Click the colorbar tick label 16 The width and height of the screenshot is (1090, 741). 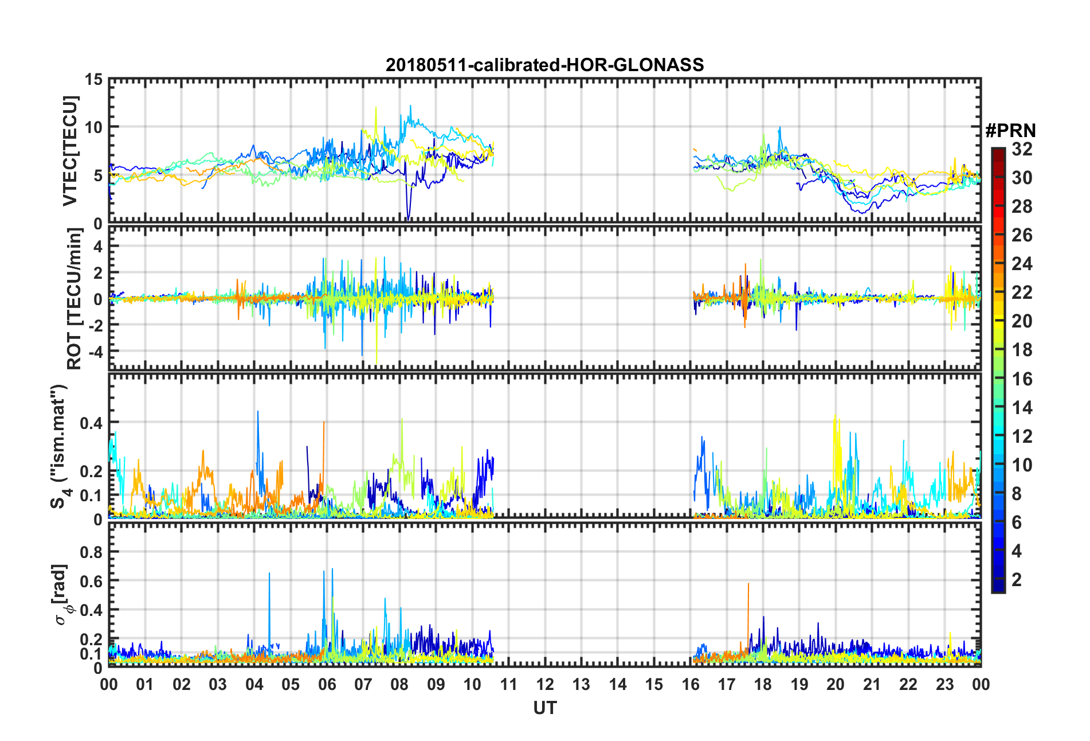pyautogui.click(x=1022, y=379)
